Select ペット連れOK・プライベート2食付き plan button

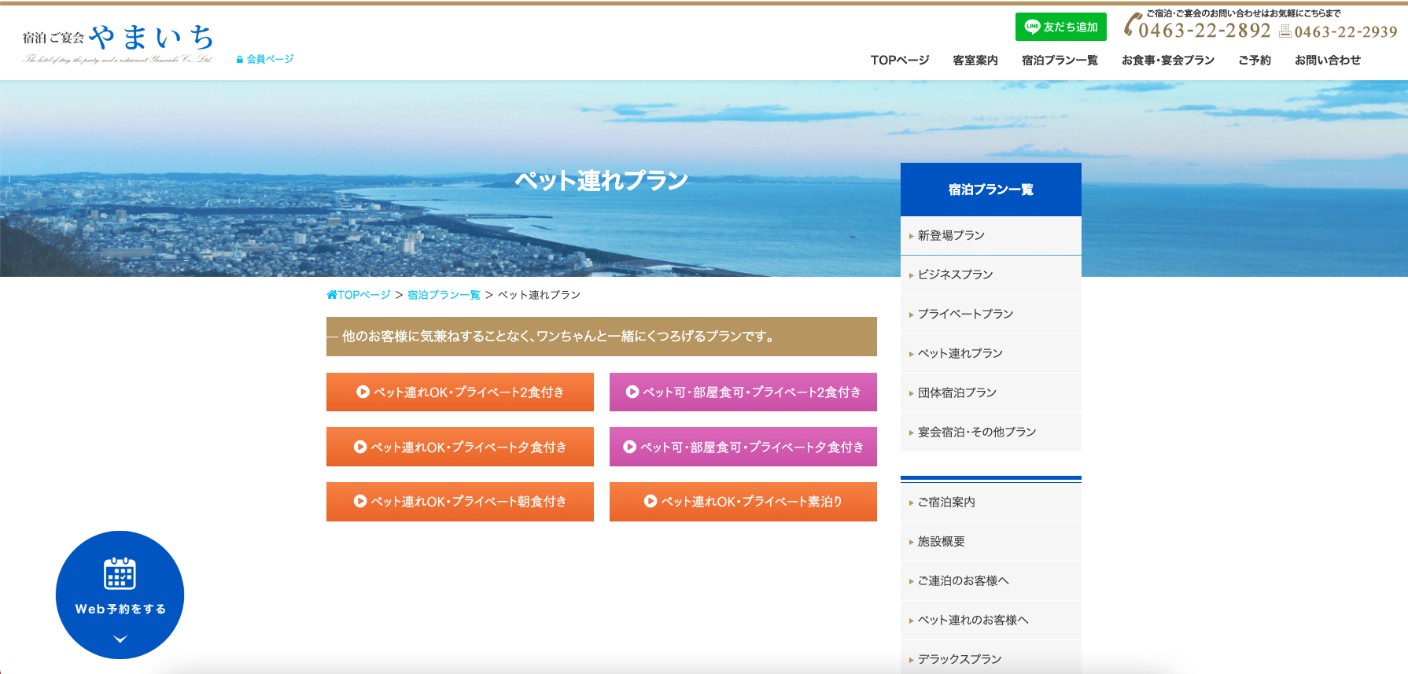(460, 392)
